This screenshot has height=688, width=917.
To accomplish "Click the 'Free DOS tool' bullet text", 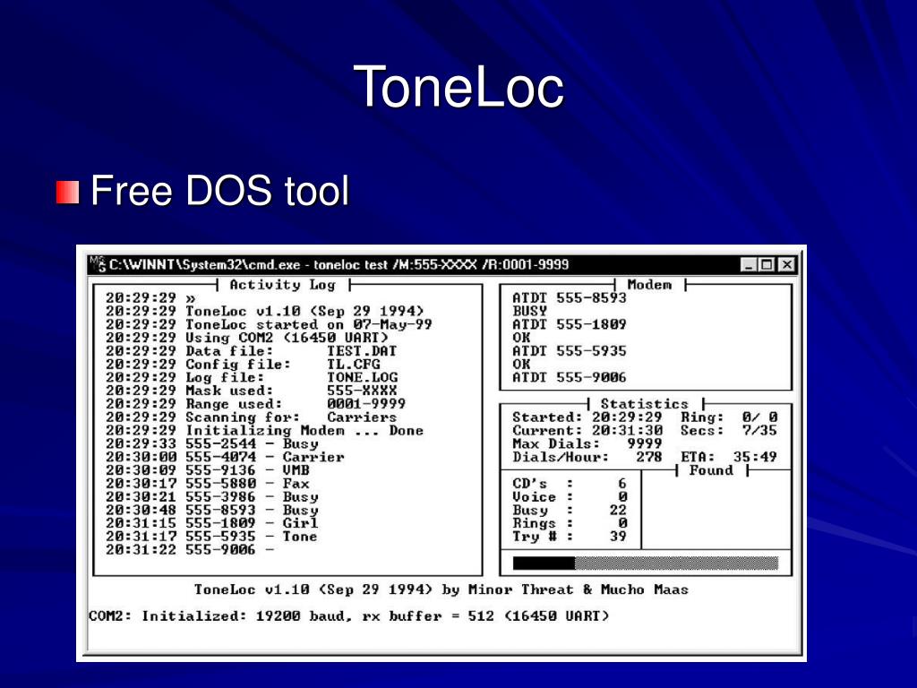I will point(220,190).
